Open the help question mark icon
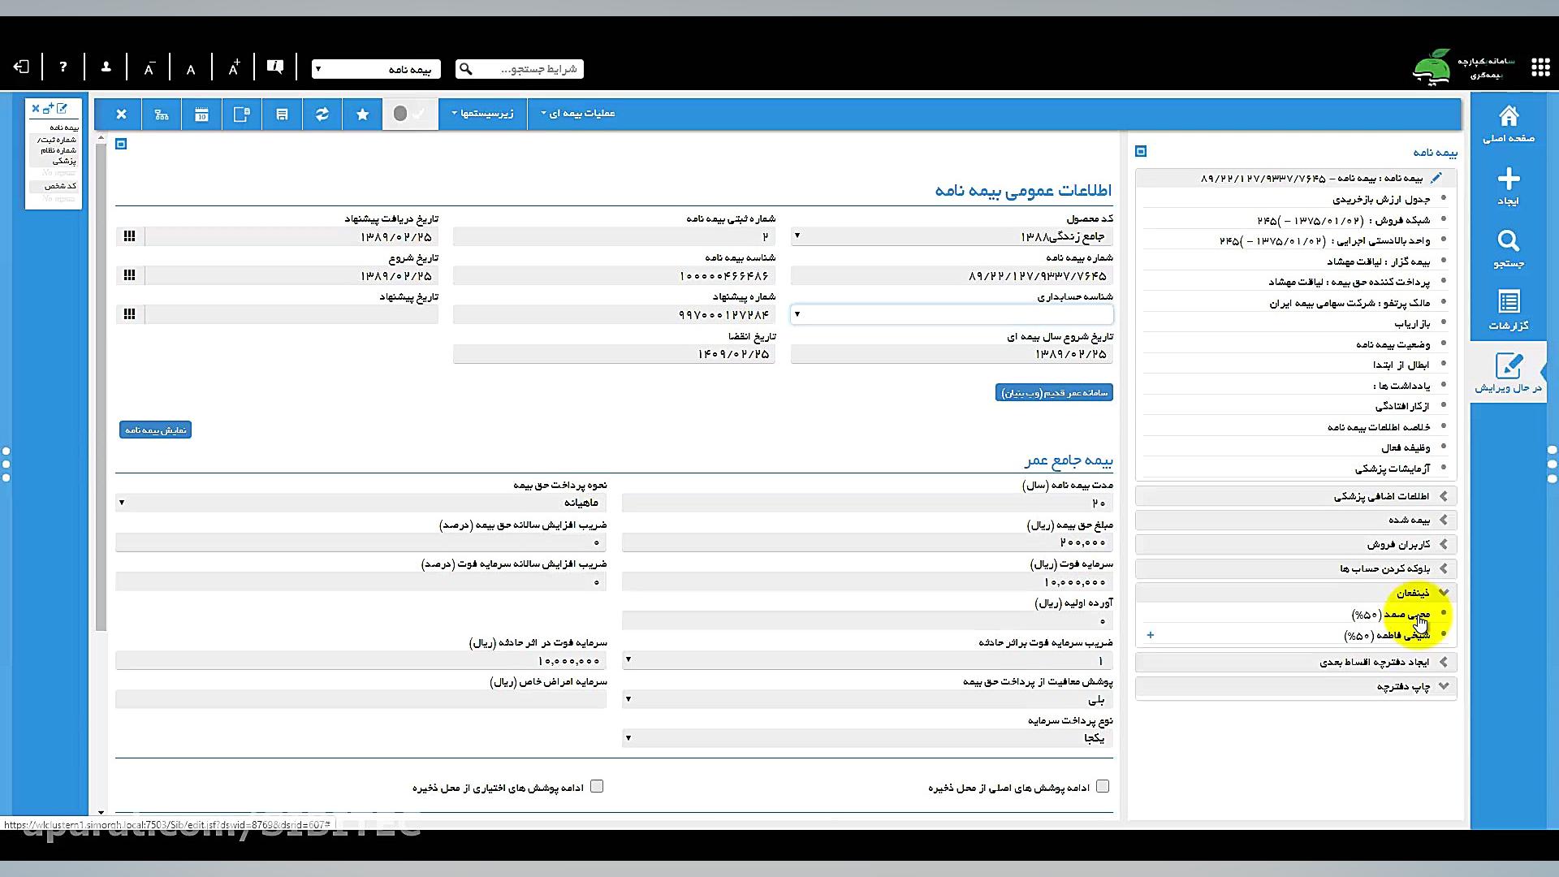 [63, 67]
